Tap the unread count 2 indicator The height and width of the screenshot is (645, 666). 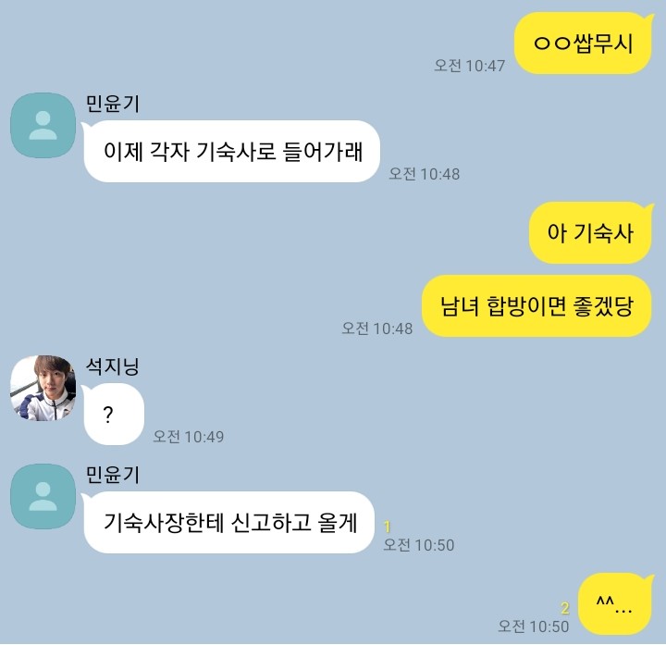click(x=564, y=609)
